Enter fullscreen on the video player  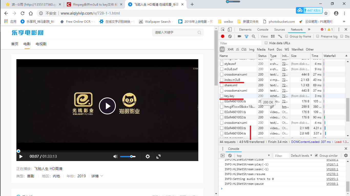pyautogui.click(x=158, y=156)
